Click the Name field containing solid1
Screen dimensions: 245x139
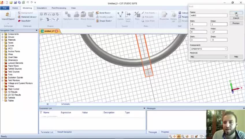click(209, 15)
